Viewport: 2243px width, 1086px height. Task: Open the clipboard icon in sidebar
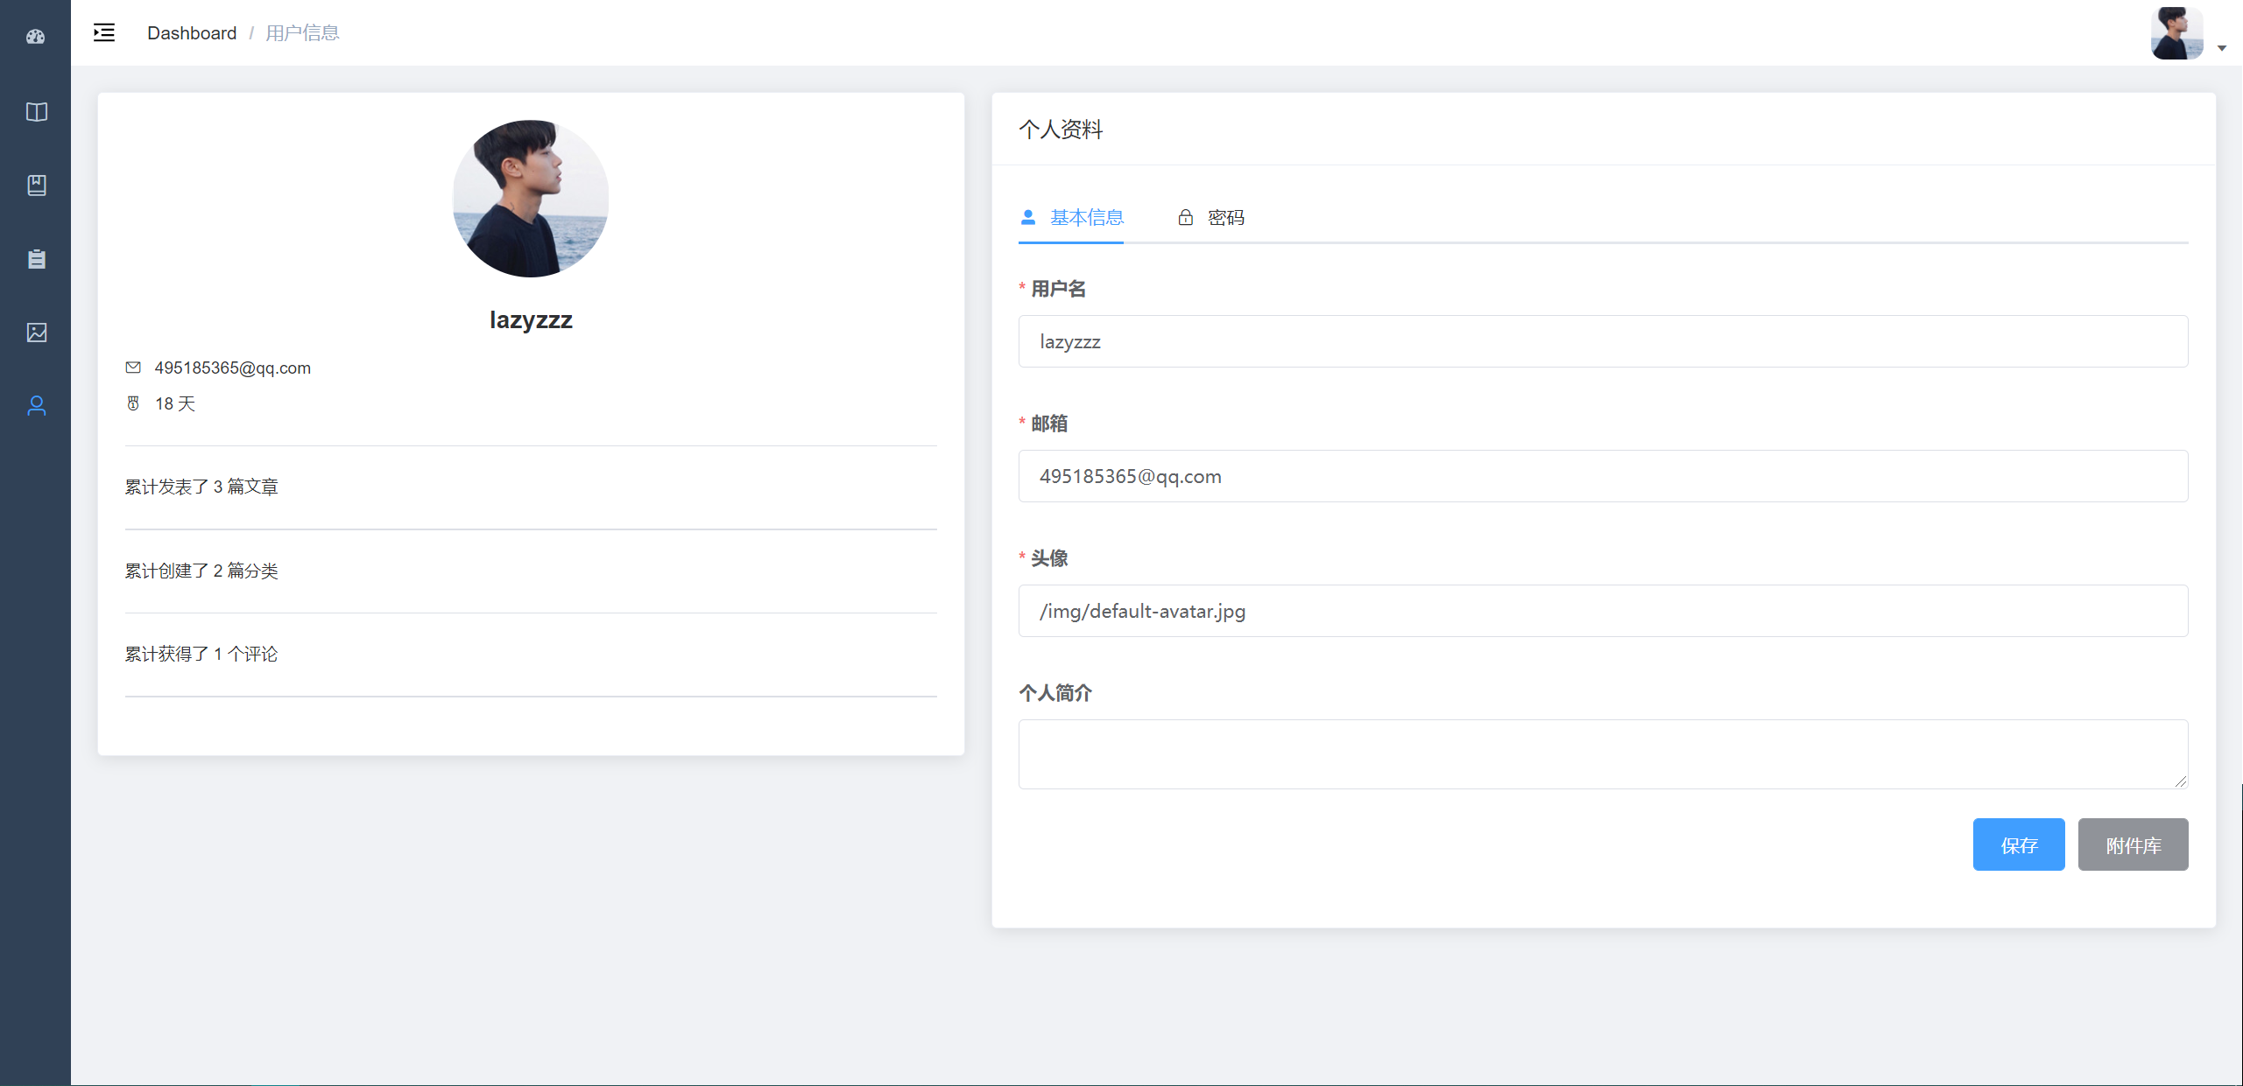(x=36, y=259)
